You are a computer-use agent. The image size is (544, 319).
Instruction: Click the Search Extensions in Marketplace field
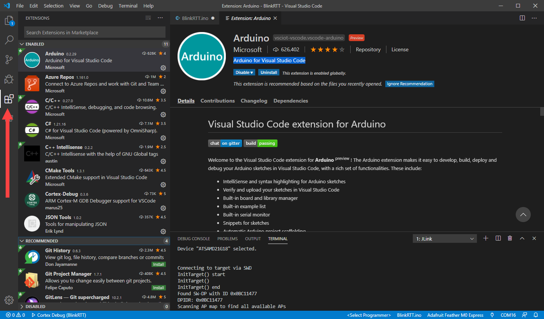[x=94, y=32]
